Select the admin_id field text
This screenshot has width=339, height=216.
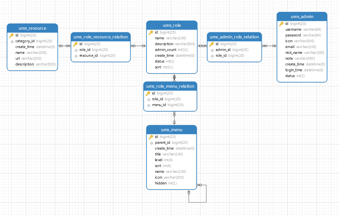(x=232, y=50)
